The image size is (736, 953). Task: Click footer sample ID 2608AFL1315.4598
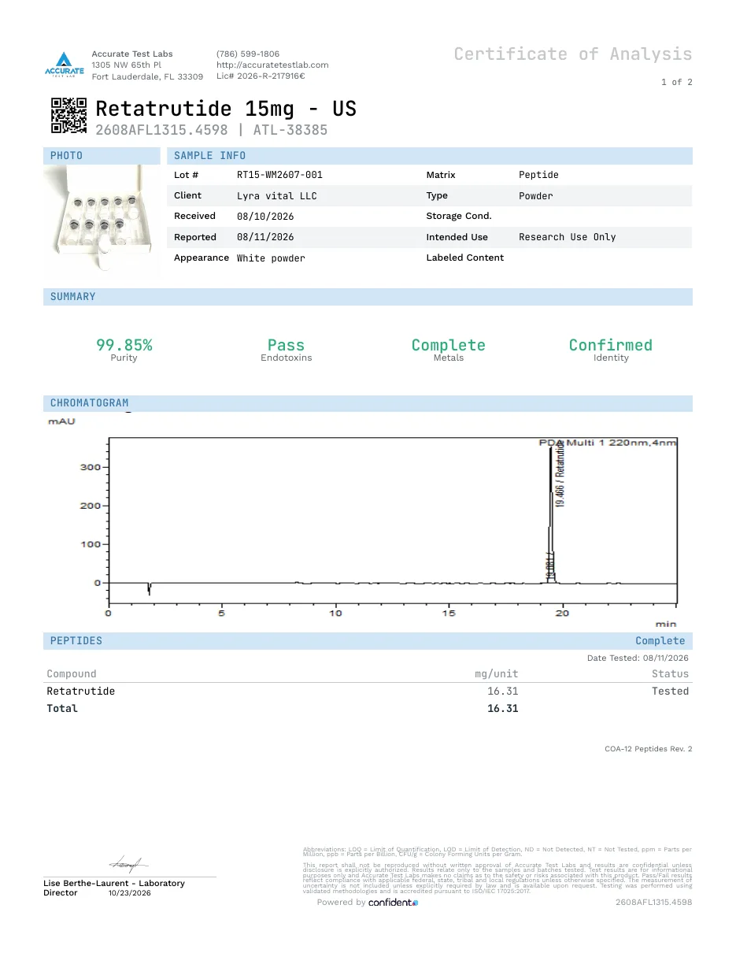pos(654,902)
